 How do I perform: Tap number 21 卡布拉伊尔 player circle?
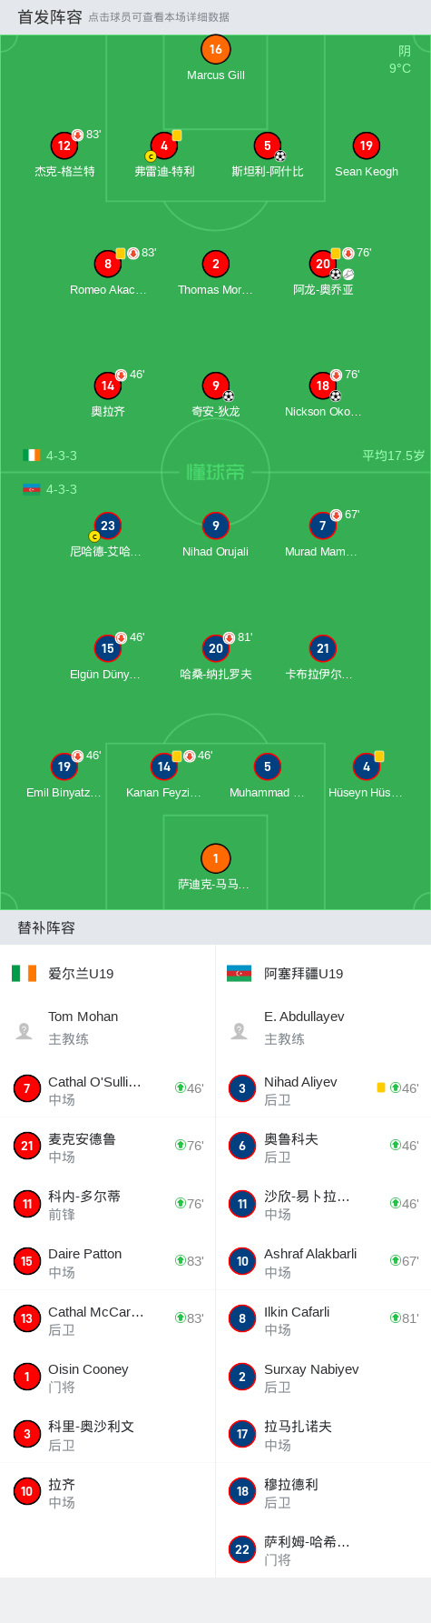pos(323,648)
